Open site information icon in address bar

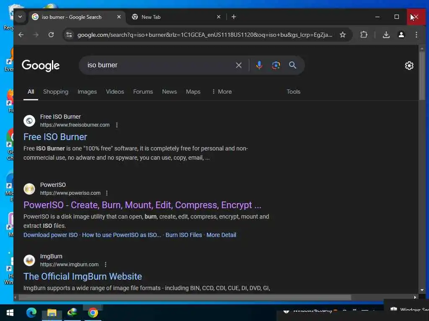tap(69, 35)
